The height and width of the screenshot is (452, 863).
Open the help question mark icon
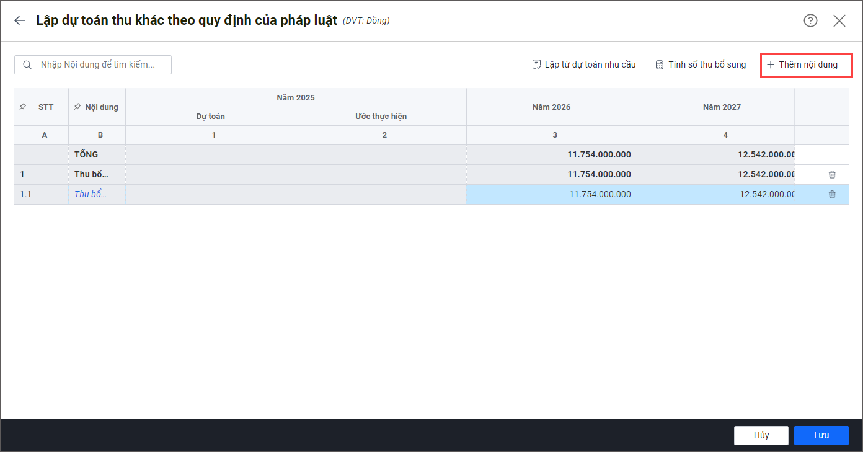[810, 20]
